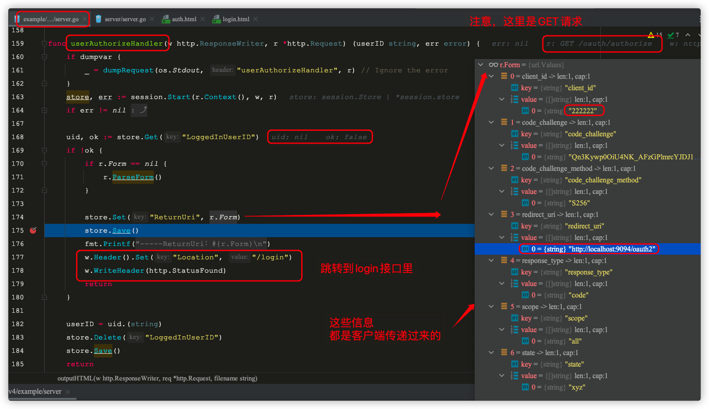Collapse the 4 = response_type entry
The image size is (709, 409).
click(491, 261)
